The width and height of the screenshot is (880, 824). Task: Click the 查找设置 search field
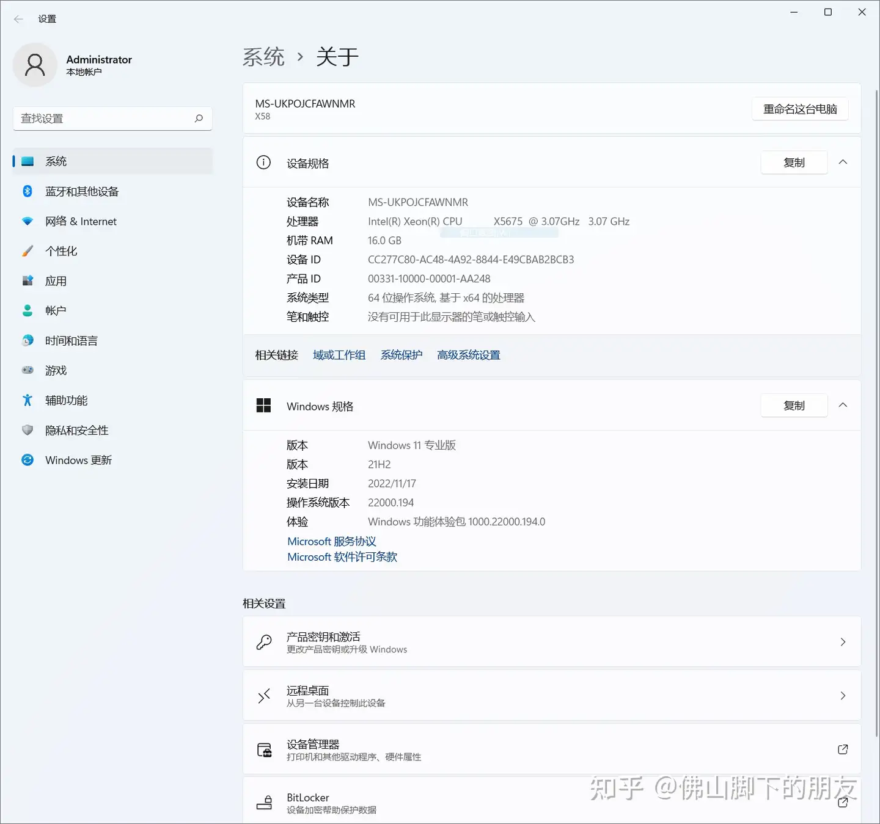(x=112, y=118)
